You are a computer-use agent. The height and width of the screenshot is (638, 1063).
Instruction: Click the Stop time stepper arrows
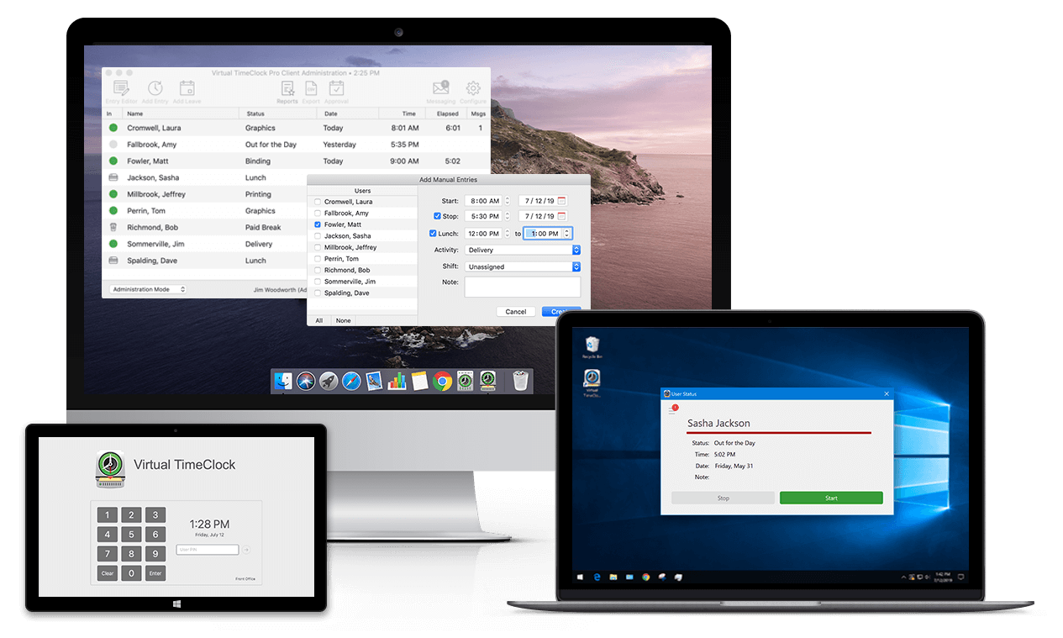507,217
